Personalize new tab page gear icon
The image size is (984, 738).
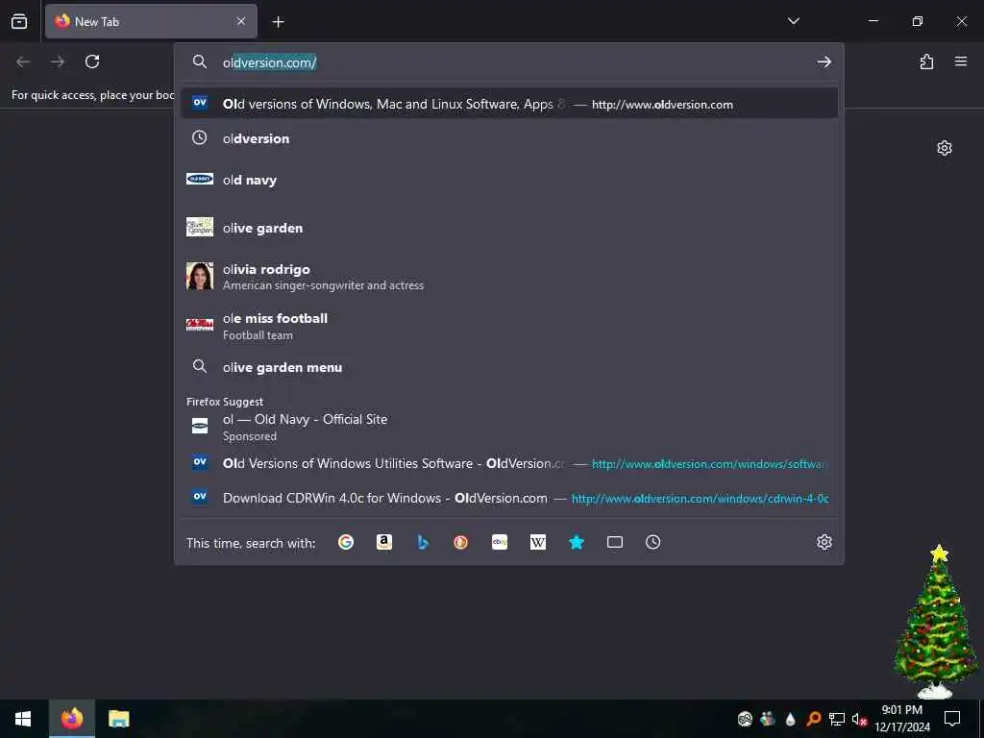945,148
